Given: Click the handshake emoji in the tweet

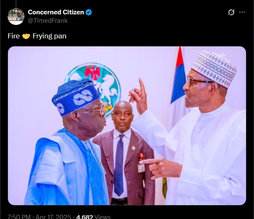Looking at the screenshot, I should [x=26, y=36].
